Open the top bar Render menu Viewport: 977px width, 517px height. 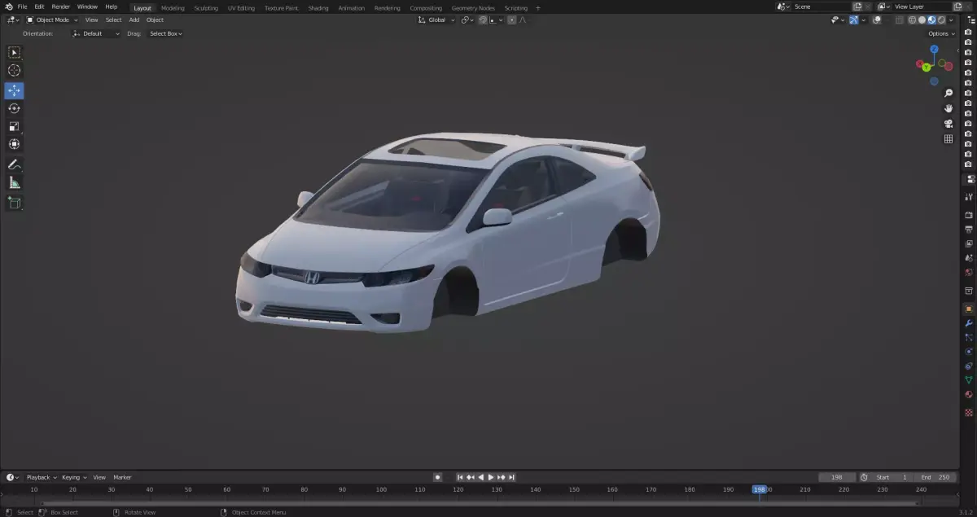pos(61,7)
